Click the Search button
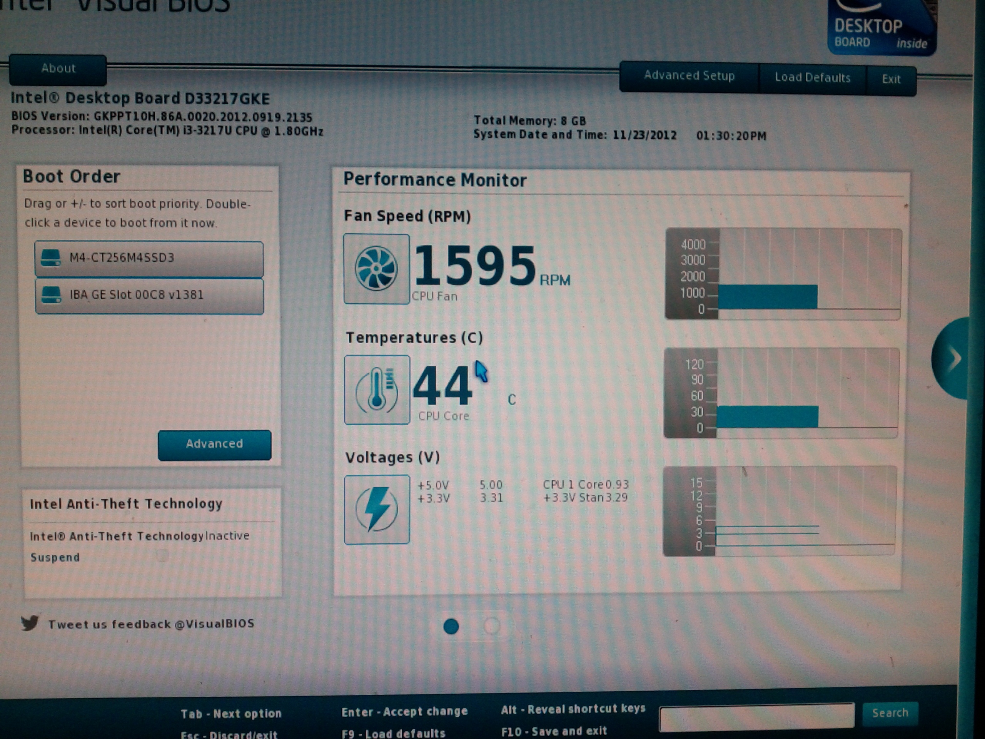This screenshot has height=739, width=985. point(890,713)
